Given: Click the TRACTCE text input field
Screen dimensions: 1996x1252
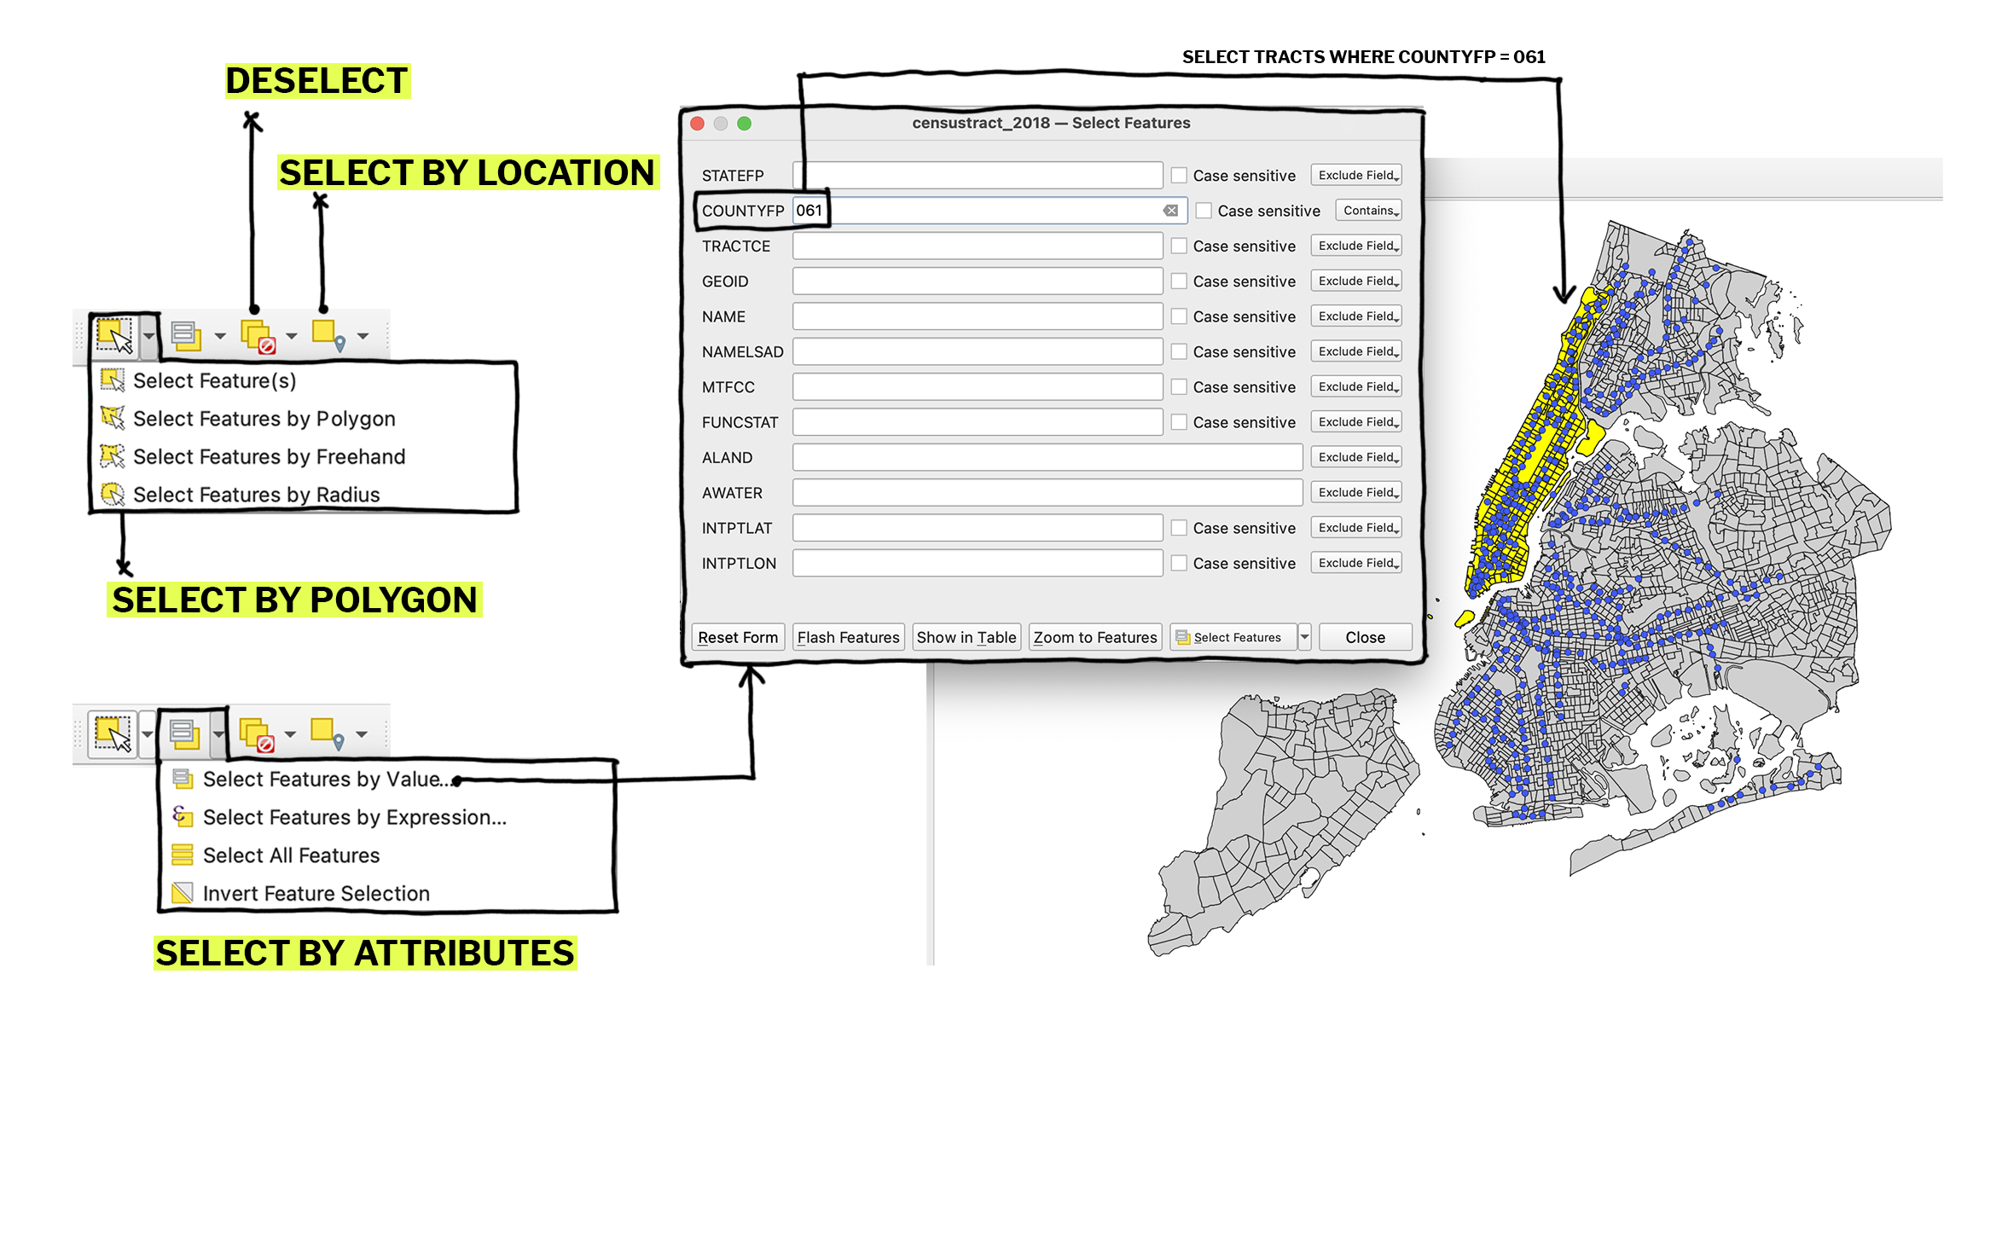Looking at the screenshot, I should [x=977, y=246].
